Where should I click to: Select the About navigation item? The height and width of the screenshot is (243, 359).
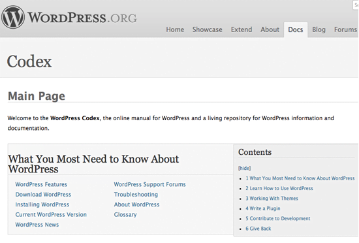(270, 29)
